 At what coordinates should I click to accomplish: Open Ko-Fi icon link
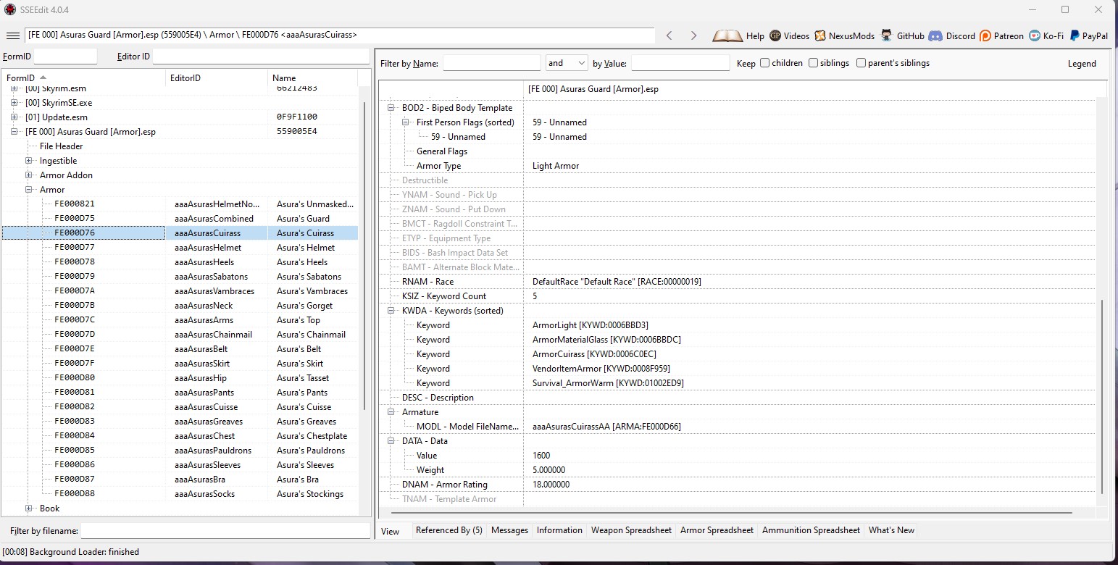pos(1034,35)
